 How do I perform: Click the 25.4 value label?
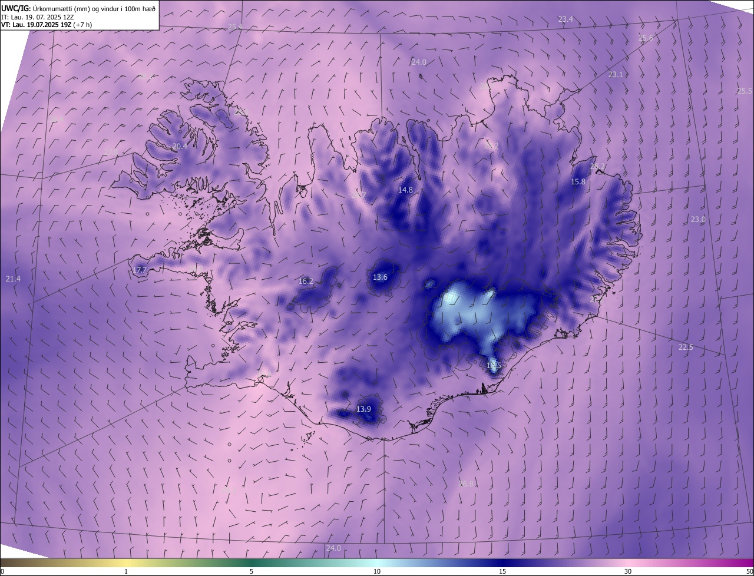[235, 27]
